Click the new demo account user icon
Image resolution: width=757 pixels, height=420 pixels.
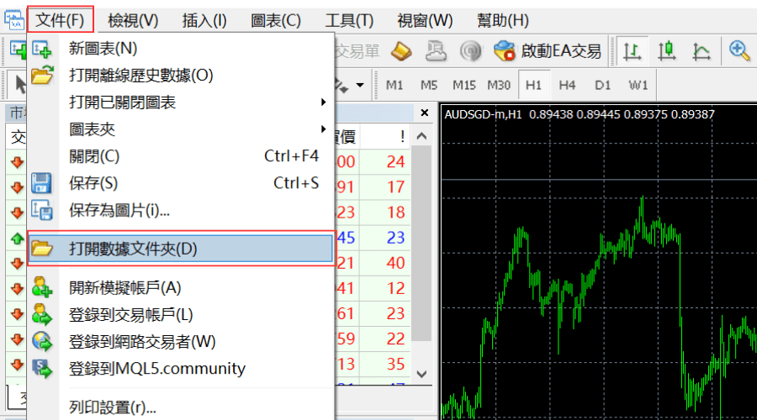(x=42, y=287)
